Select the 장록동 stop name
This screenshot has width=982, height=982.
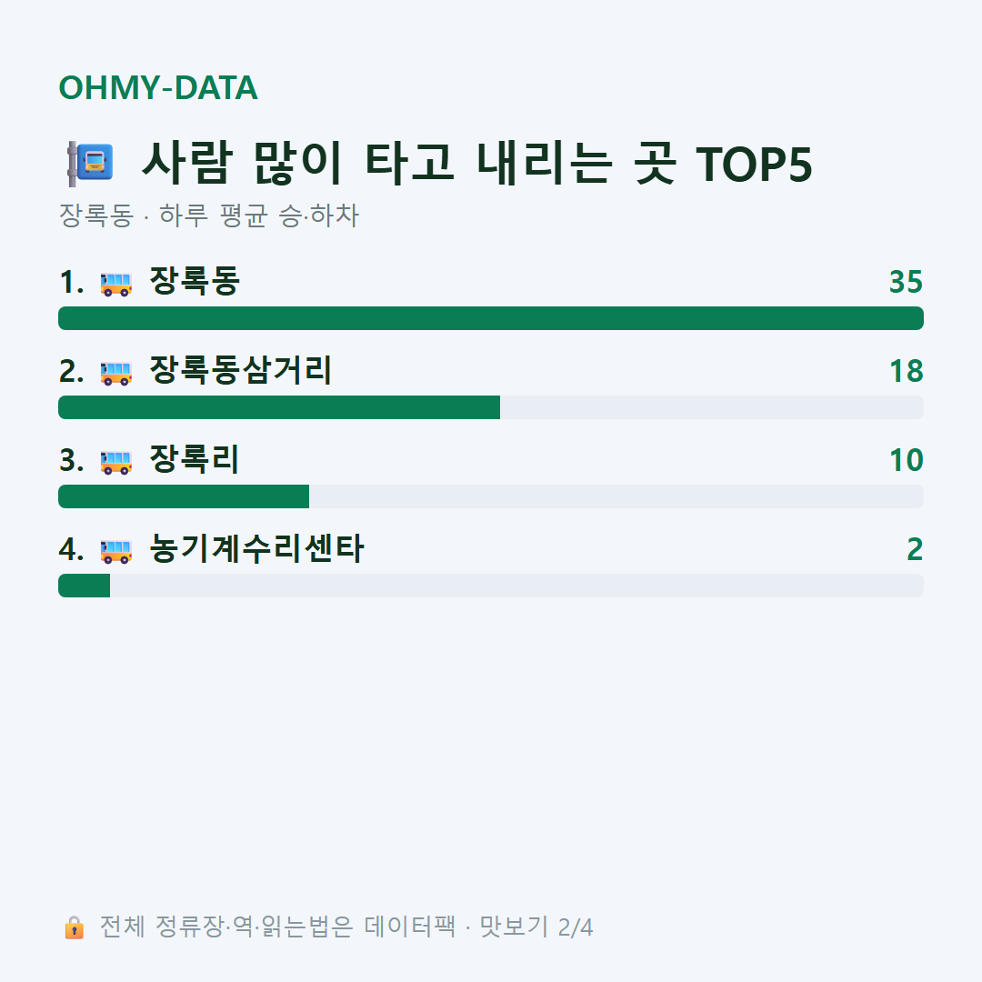(195, 281)
